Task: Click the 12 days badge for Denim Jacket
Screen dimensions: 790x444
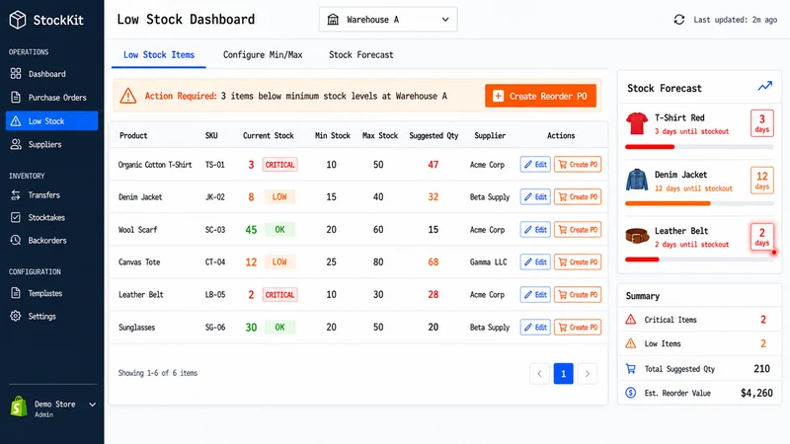Action: coord(761,180)
